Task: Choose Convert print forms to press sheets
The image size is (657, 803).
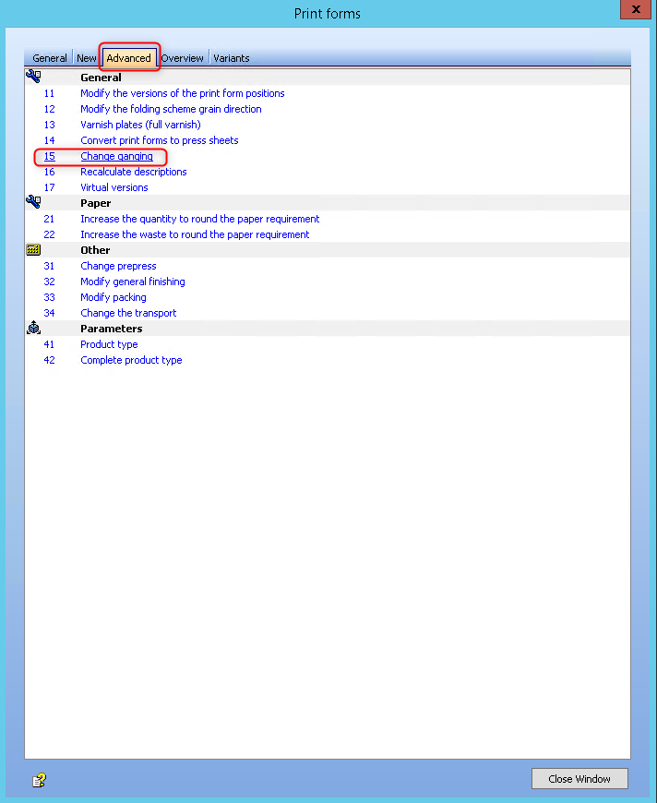Action: coord(160,140)
